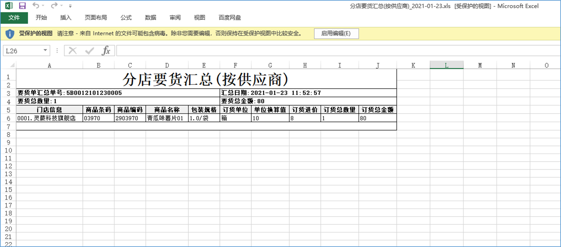Select the column L header
561x247 pixels.
click(x=446, y=65)
